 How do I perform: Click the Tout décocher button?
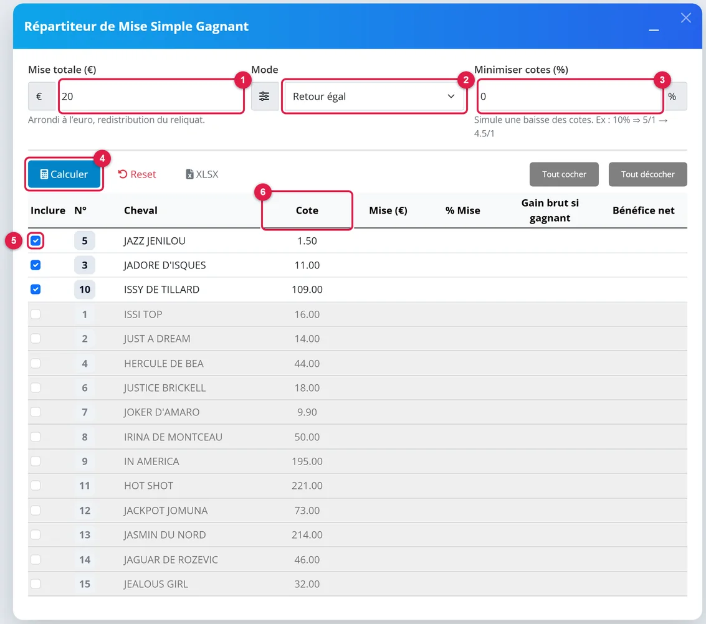pos(647,174)
